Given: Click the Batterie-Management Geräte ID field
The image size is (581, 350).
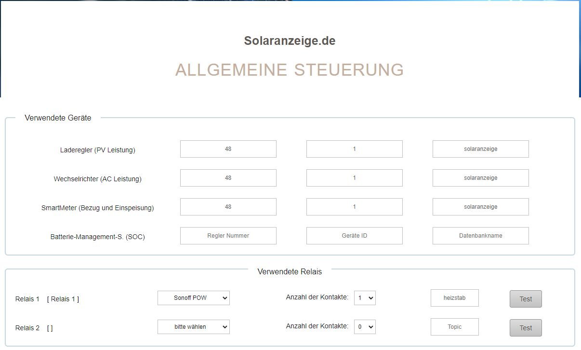Looking at the screenshot, I should [354, 236].
